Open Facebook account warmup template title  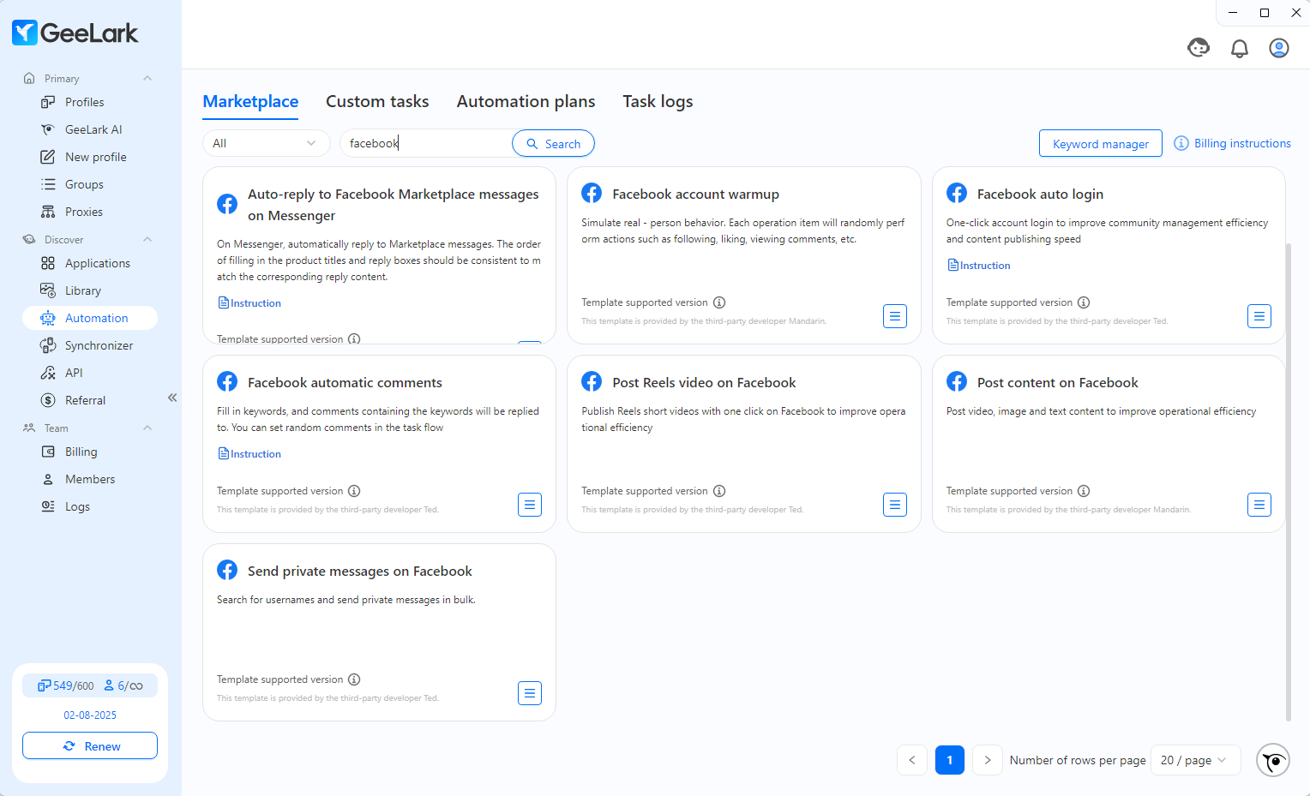click(695, 194)
